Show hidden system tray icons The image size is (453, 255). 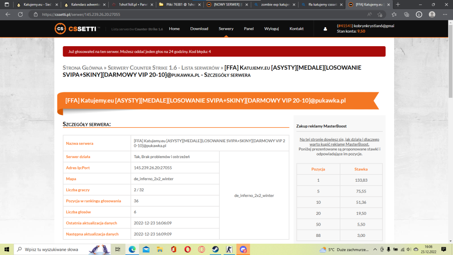(x=375, y=249)
